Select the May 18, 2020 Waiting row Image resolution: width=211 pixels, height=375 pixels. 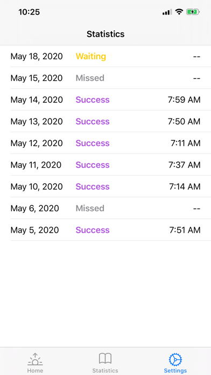tap(105, 56)
